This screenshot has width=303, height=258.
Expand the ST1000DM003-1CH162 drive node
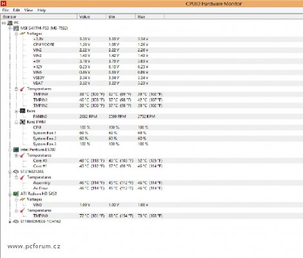click(10, 221)
